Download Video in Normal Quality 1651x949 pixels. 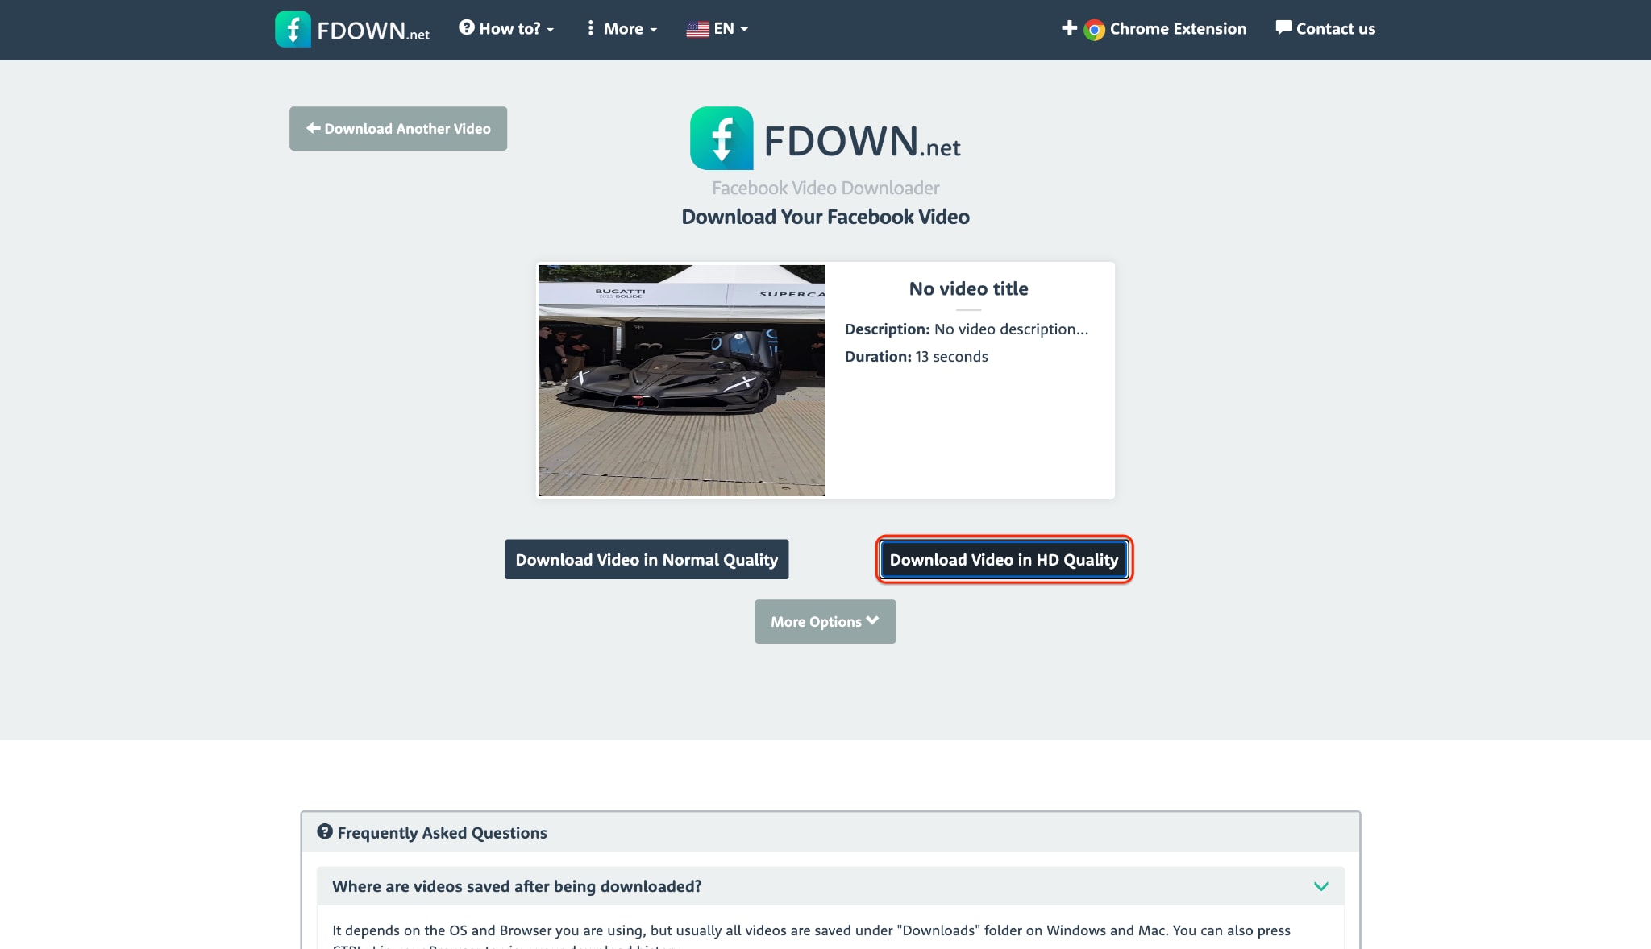[647, 559]
